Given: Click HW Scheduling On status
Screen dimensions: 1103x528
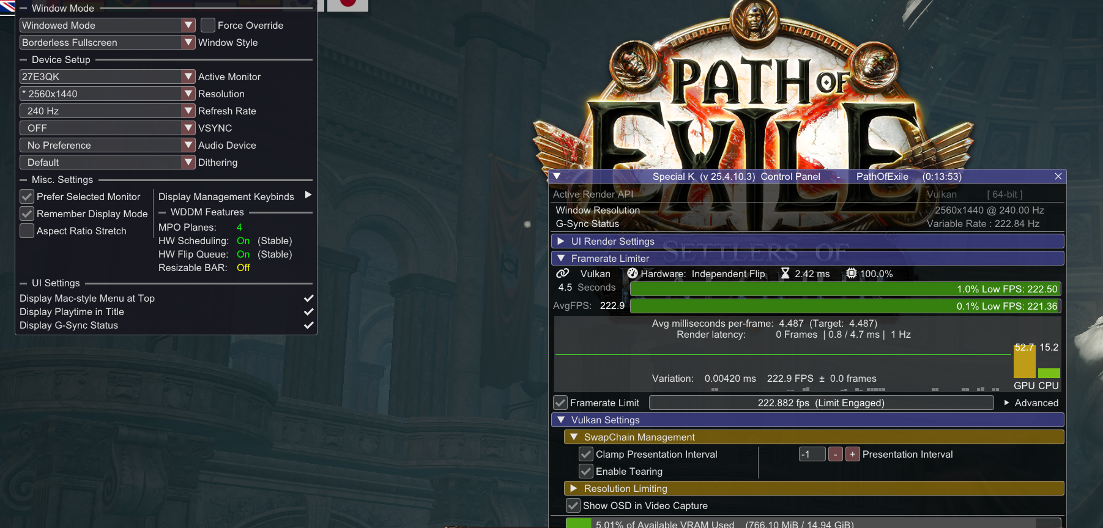Looking at the screenshot, I should point(243,240).
